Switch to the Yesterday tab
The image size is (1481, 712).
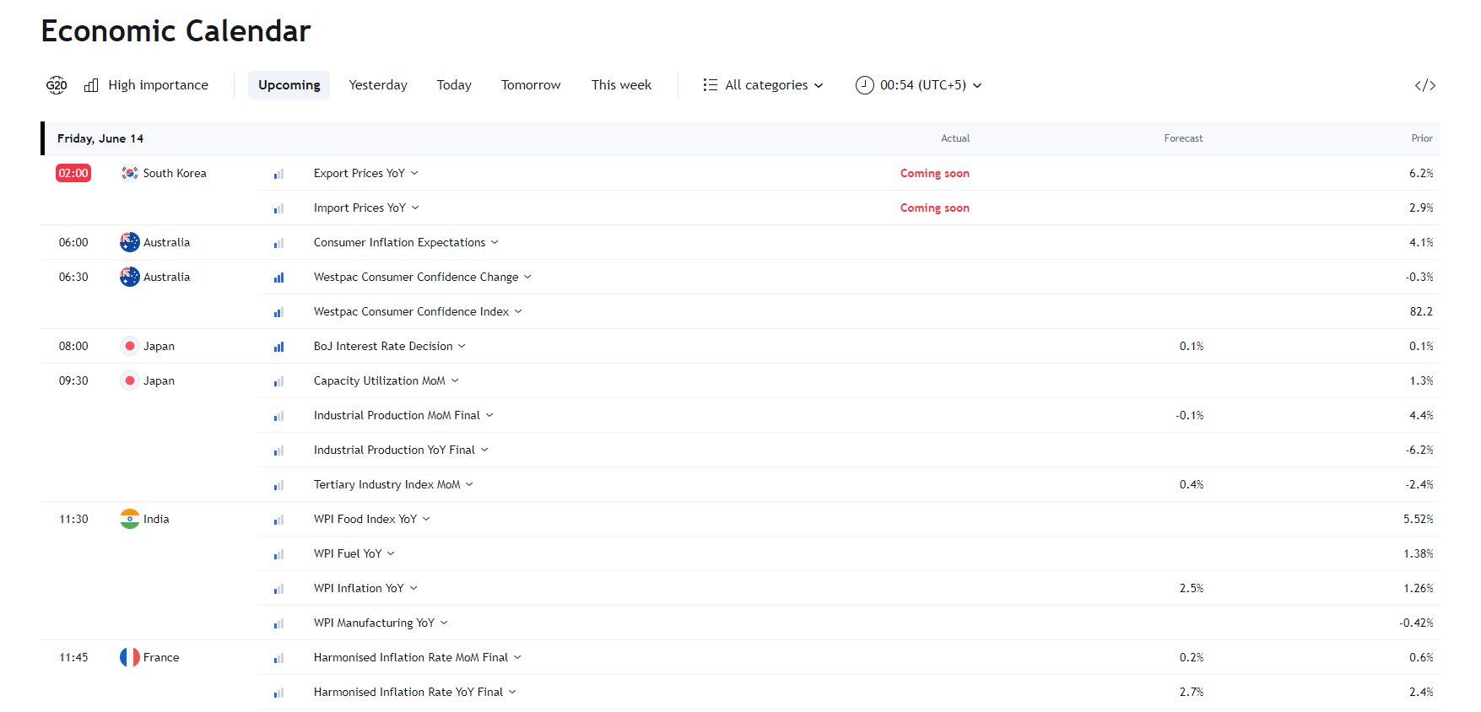click(378, 85)
